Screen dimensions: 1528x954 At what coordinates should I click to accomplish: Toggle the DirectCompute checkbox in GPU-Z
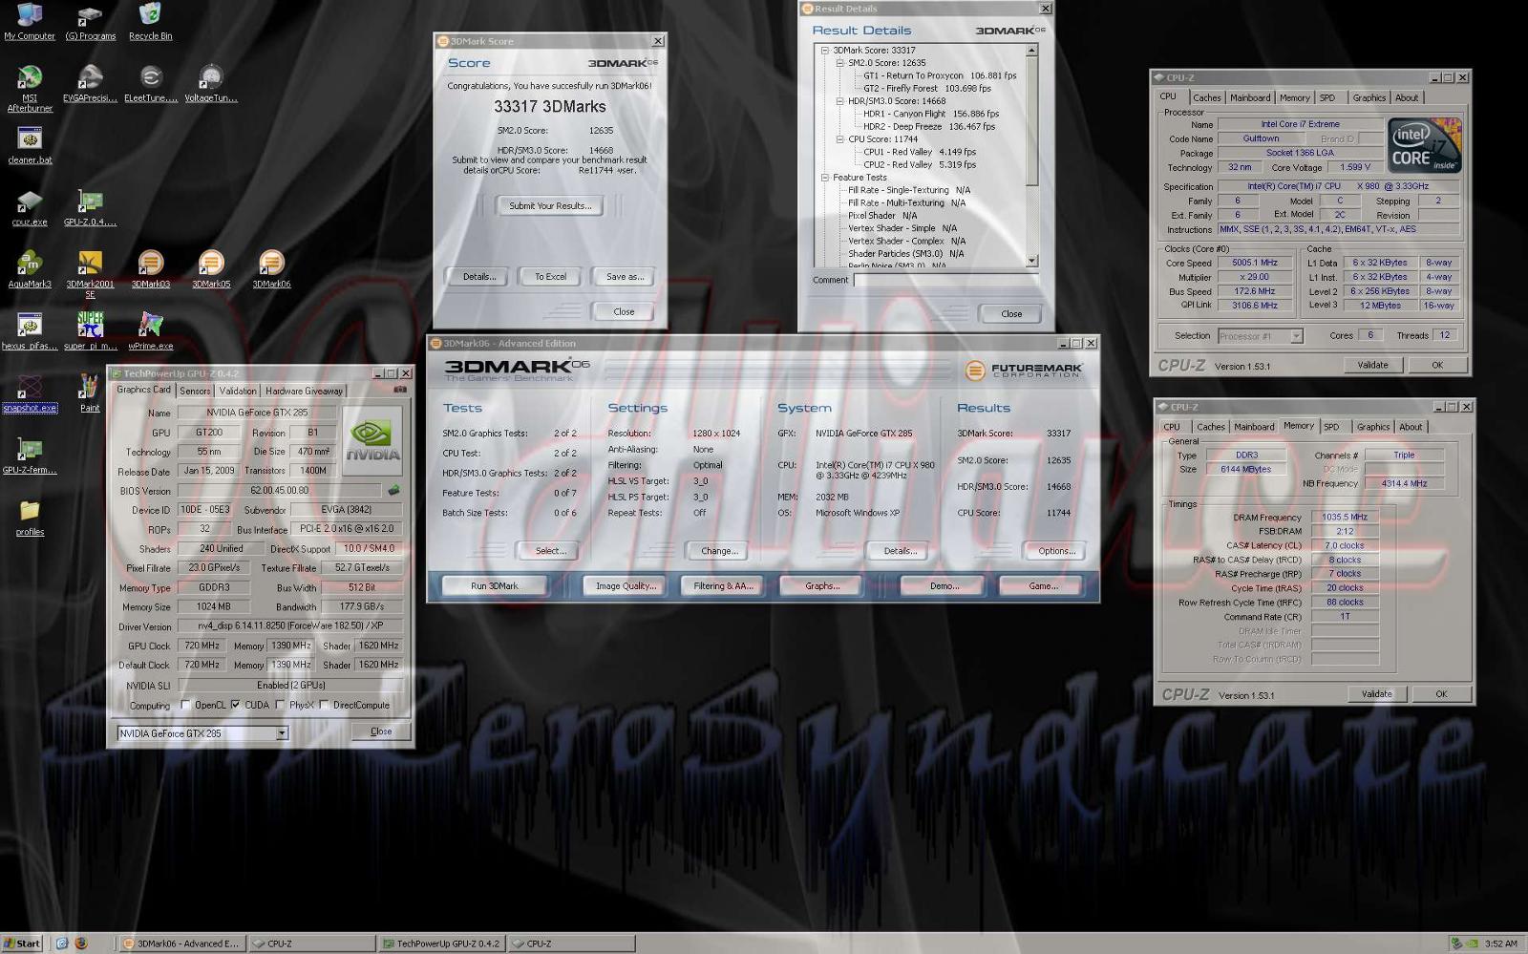coord(324,705)
